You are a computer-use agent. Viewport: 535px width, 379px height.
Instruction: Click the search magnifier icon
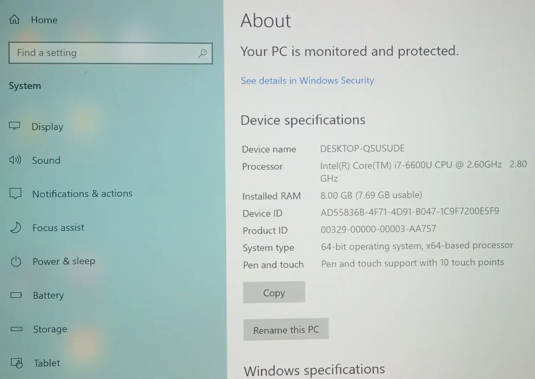(203, 53)
